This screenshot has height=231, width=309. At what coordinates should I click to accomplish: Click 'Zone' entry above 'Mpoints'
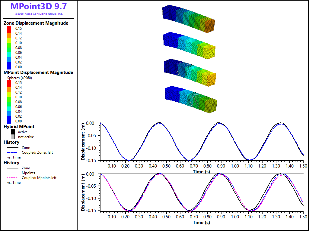point(26,168)
